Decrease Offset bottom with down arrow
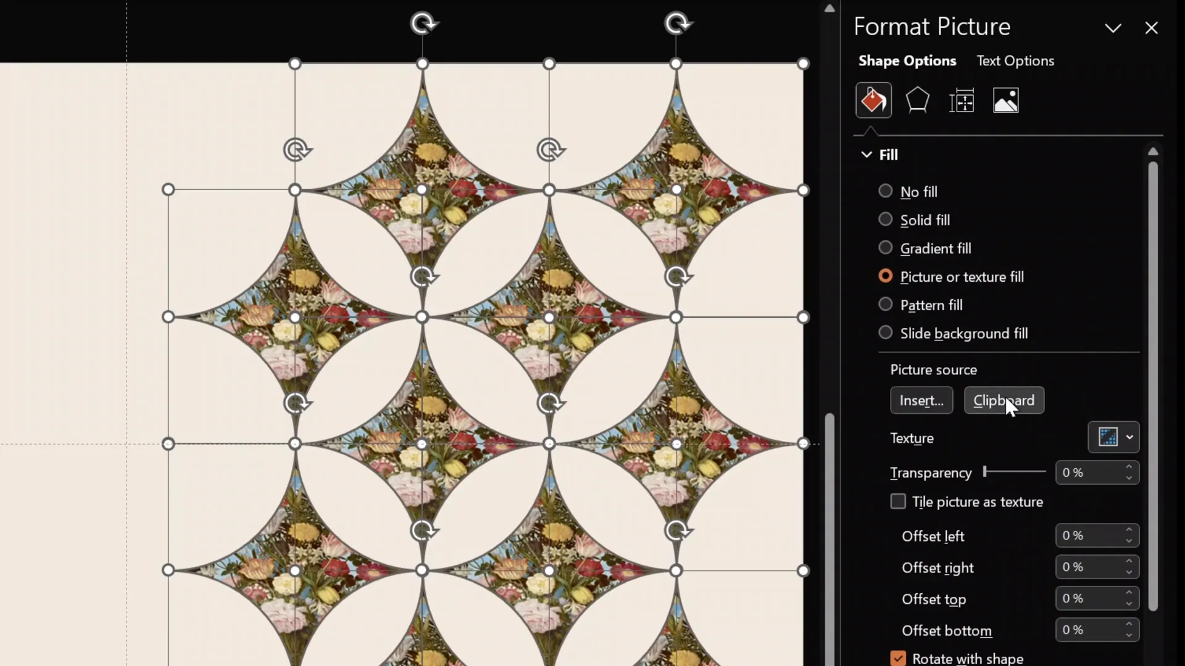Viewport: 1185px width, 666px height. tap(1129, 636)
